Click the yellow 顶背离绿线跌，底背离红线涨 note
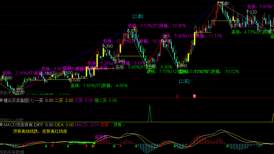Viewport: 274px width, 154px height. (40, 132)
